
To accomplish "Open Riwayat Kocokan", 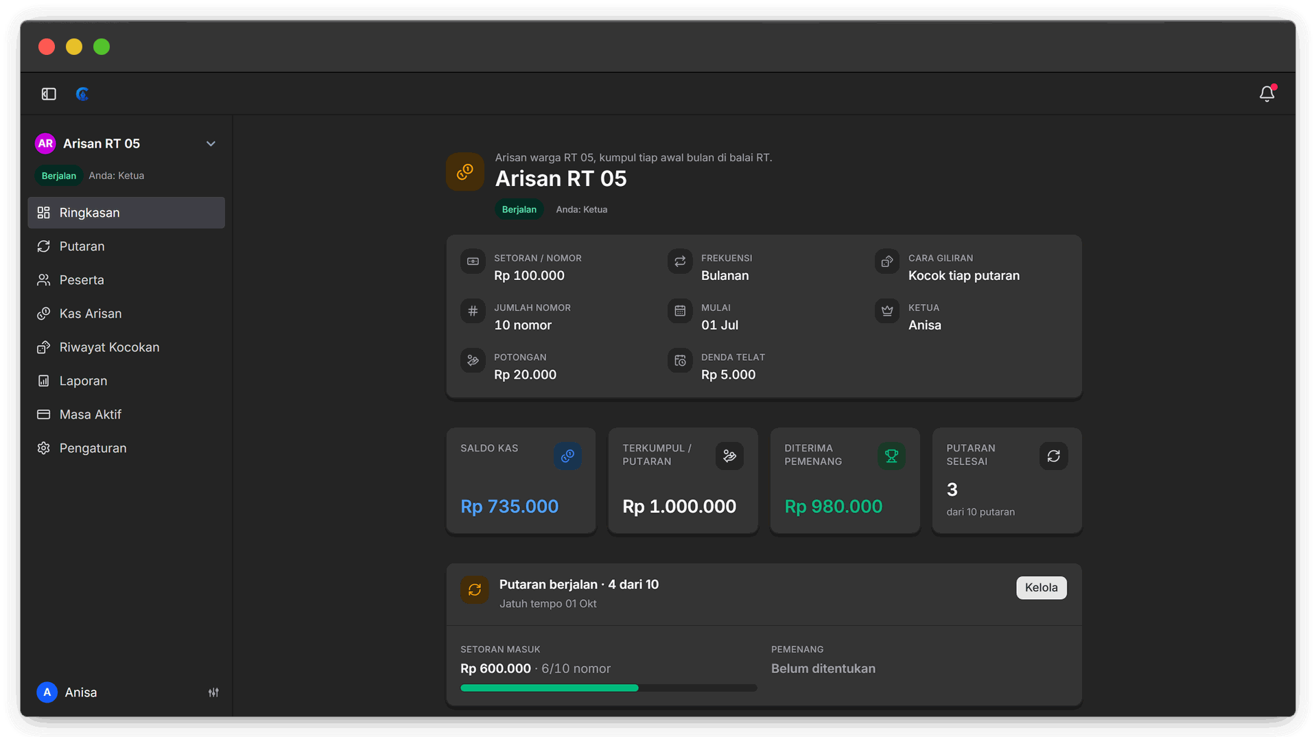I will [x=126, y=347].
